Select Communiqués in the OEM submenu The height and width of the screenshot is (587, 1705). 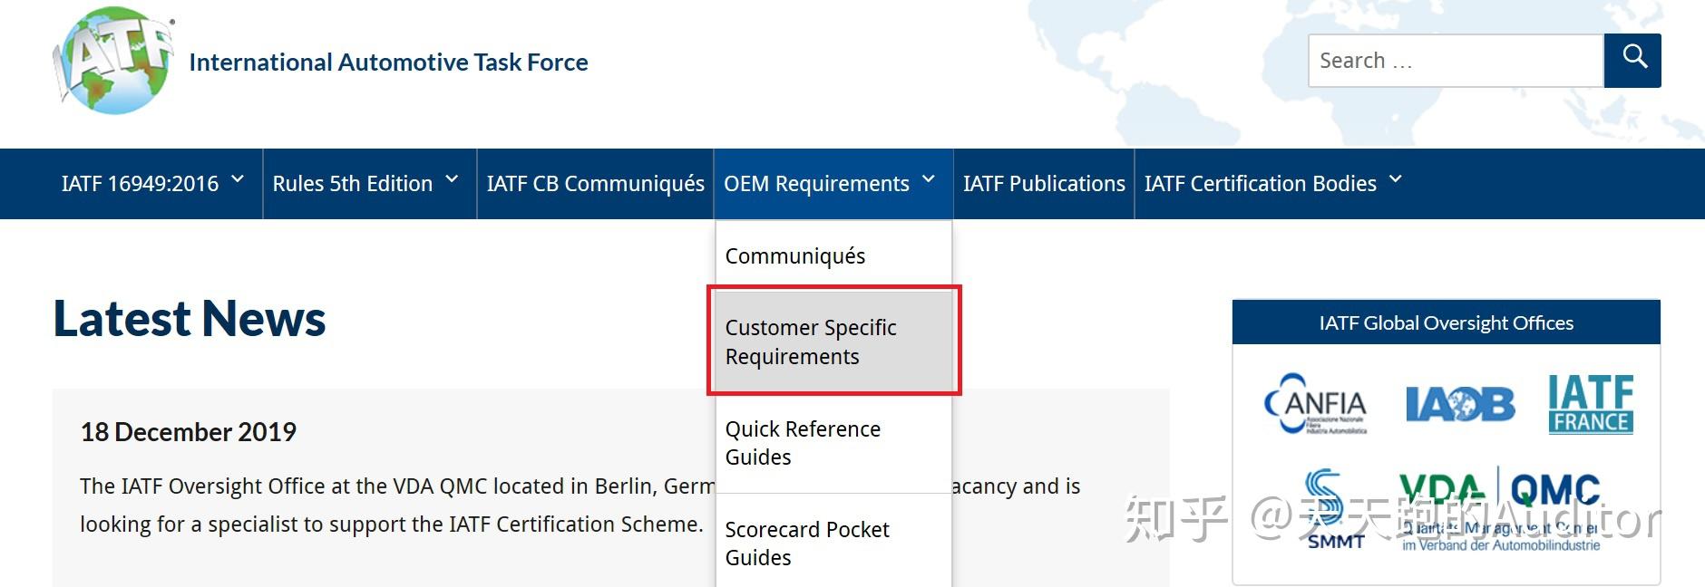point(795,256)
